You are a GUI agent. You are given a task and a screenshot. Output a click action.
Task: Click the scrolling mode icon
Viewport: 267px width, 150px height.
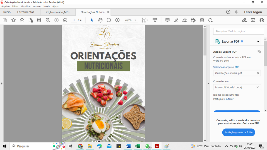(155, 20)
